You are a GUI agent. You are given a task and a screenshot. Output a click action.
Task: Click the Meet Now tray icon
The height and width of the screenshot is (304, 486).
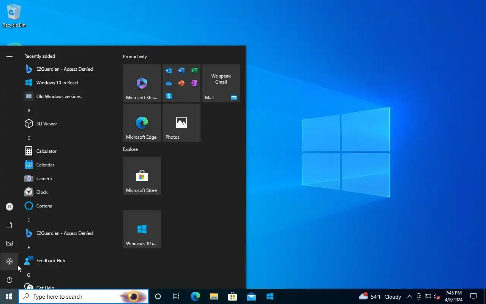tap(419, 296)
